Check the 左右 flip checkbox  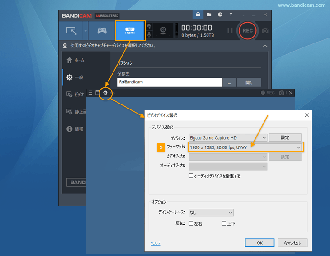coord(191,223)
